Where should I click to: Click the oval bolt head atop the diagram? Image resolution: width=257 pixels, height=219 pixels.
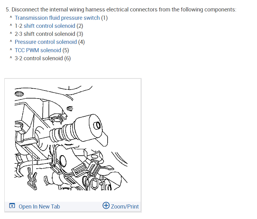point(19,94)
